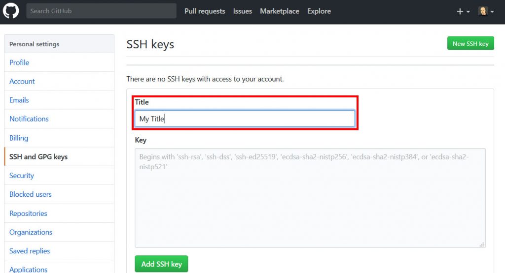The height and width of the screenshot is (273, 505).
Task: Click the Search GitHub box
Action: point(101,11)
